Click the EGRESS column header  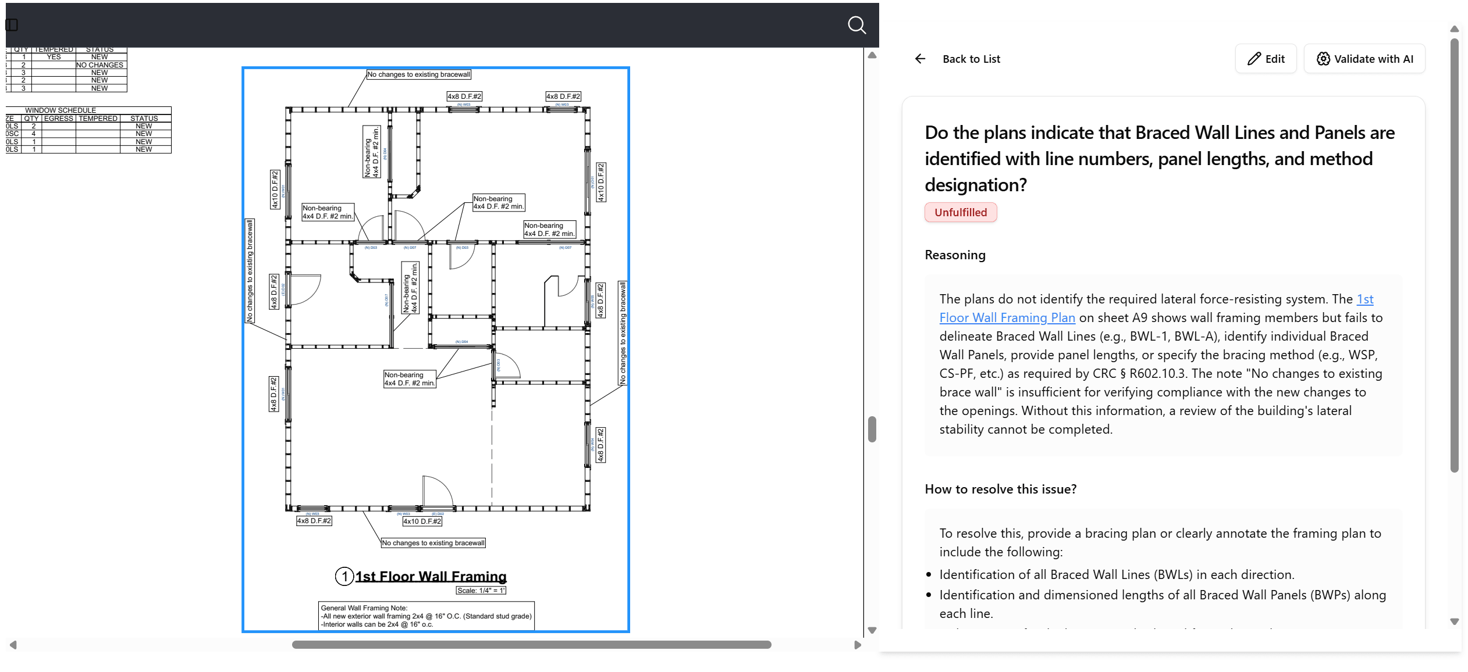59,118
